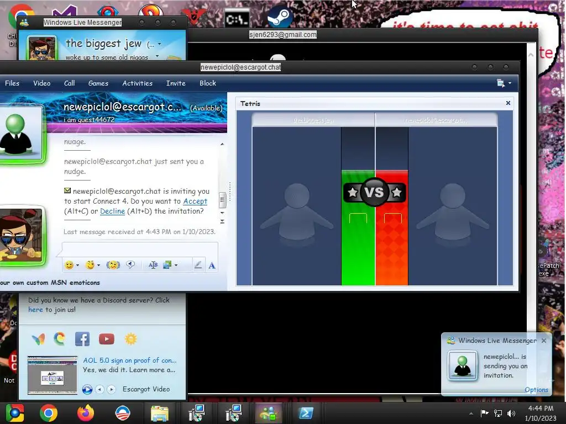This screenshot has width=566, height=424.
Task: Click the AOL video thumbnail
Action: click(53, 375)
